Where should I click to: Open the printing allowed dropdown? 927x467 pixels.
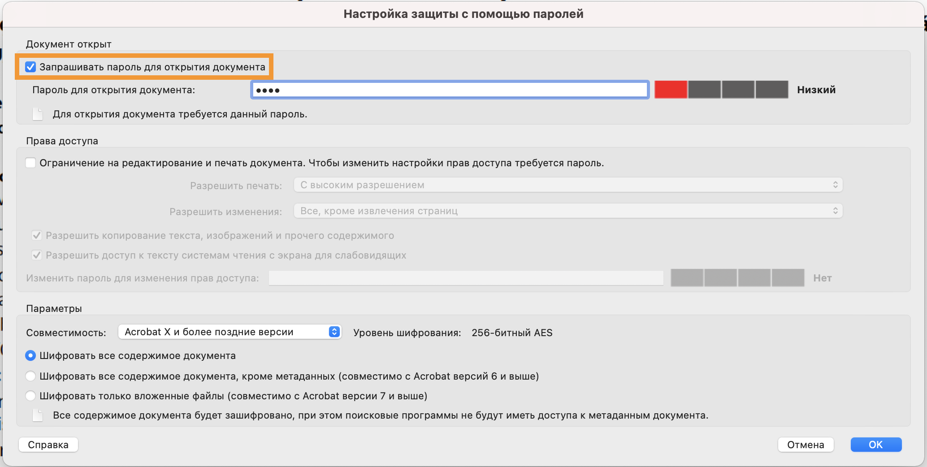click(568, 185)
